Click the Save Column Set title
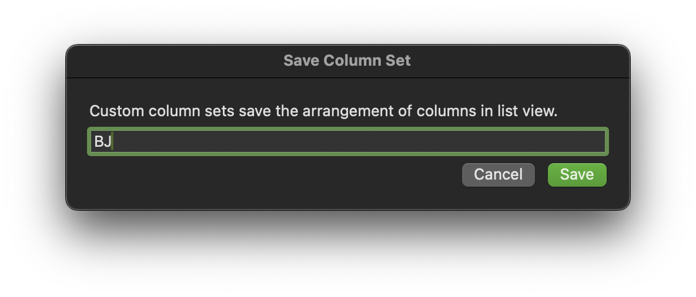The height and width of the screenshot is (297, 696). tap(347, 60)
